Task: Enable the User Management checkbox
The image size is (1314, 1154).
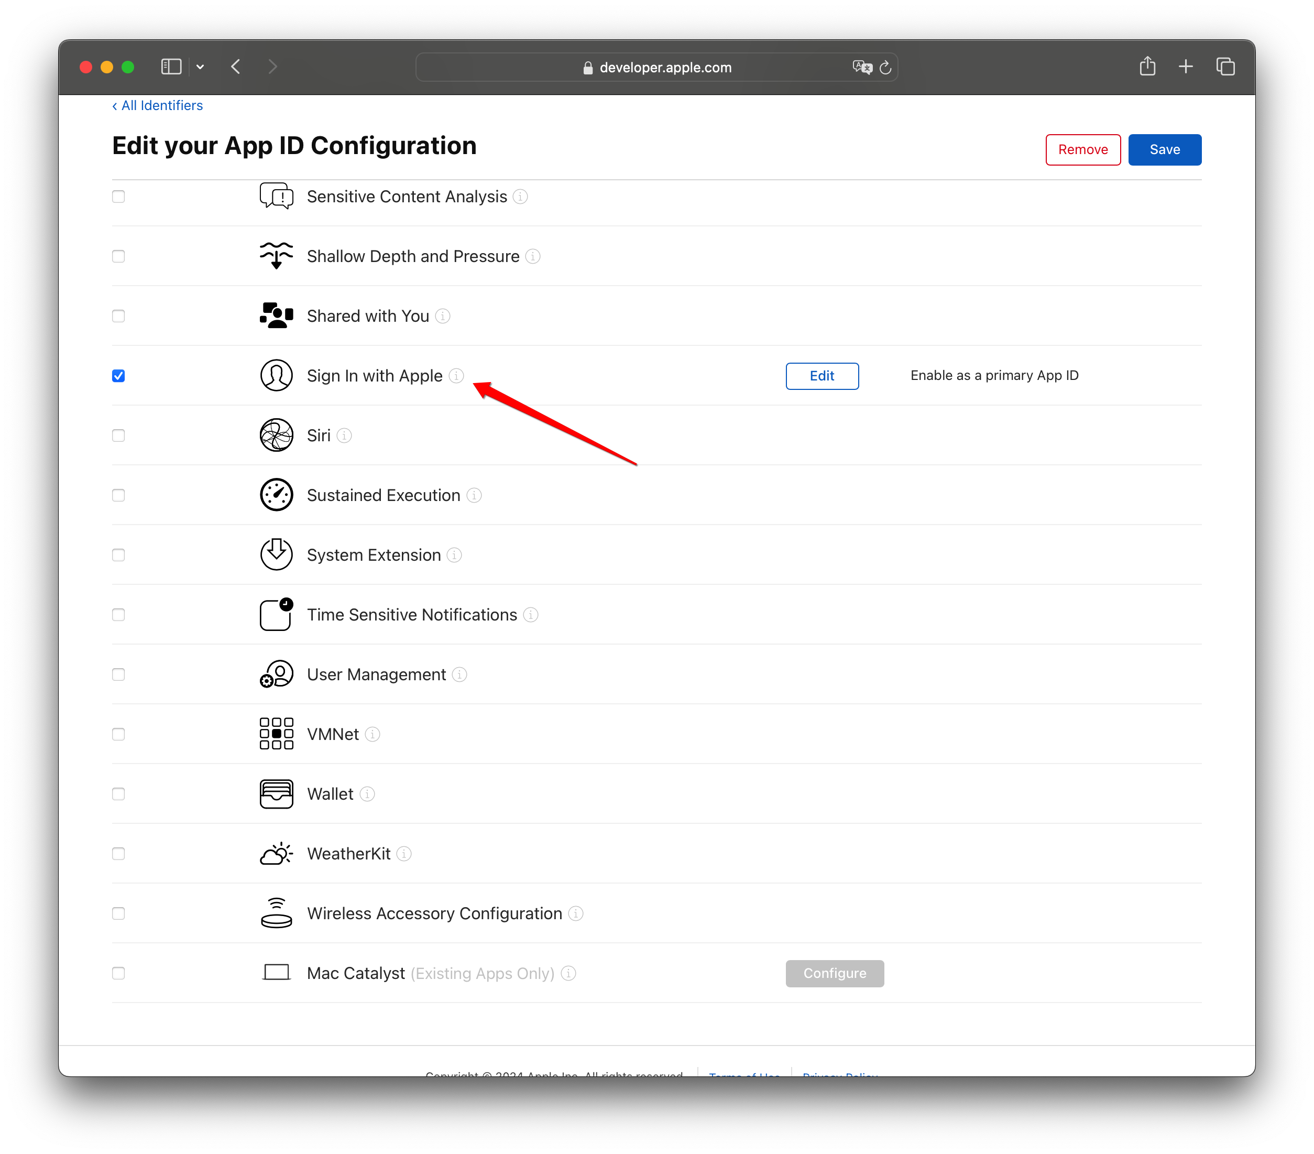Action: pyautogui.click(x=118, y=675)
